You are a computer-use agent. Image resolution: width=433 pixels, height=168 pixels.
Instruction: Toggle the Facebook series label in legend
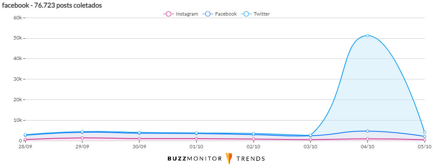pyautogui.click(x=226, y=14)
